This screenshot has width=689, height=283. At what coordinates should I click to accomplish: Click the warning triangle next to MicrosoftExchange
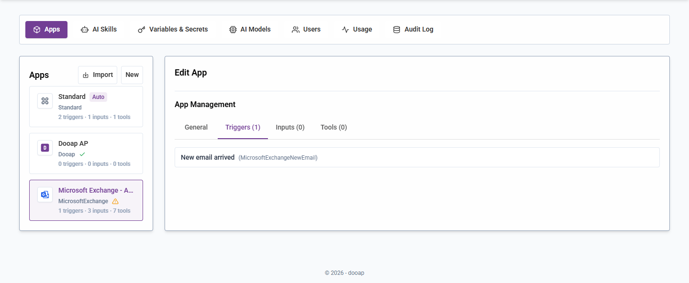[x=115, y=201]
